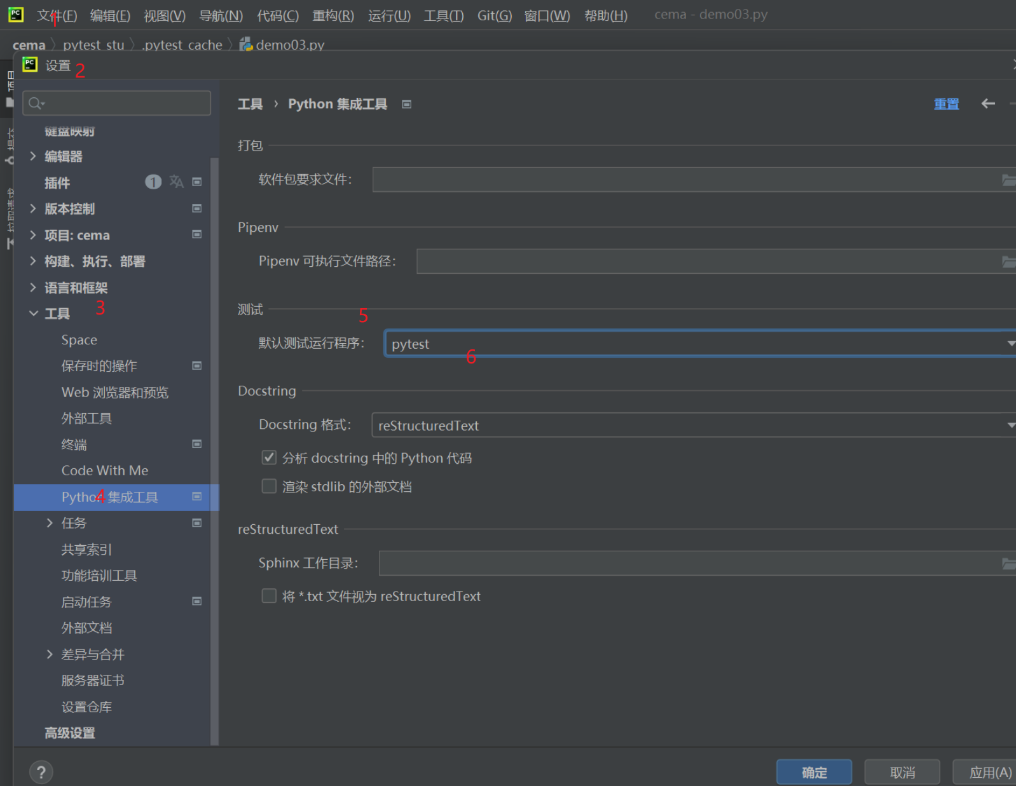Select 外部文档 in the settings tree

tap(86, 628)
